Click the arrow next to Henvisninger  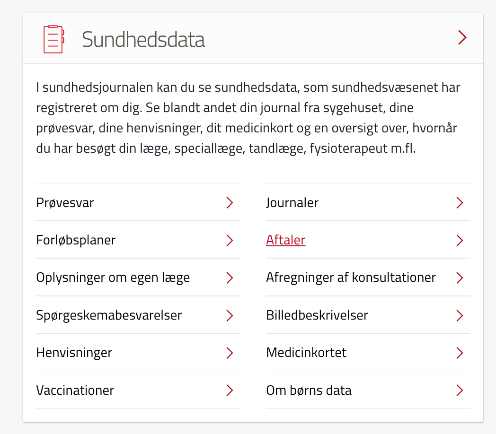(230, 353)
